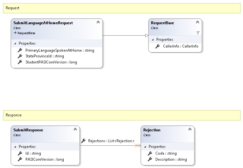Collapse Properties section in SubmitLanguageAtHomeRequest
The width and height of the screenshot is (243, 168).
coord(15,43)
